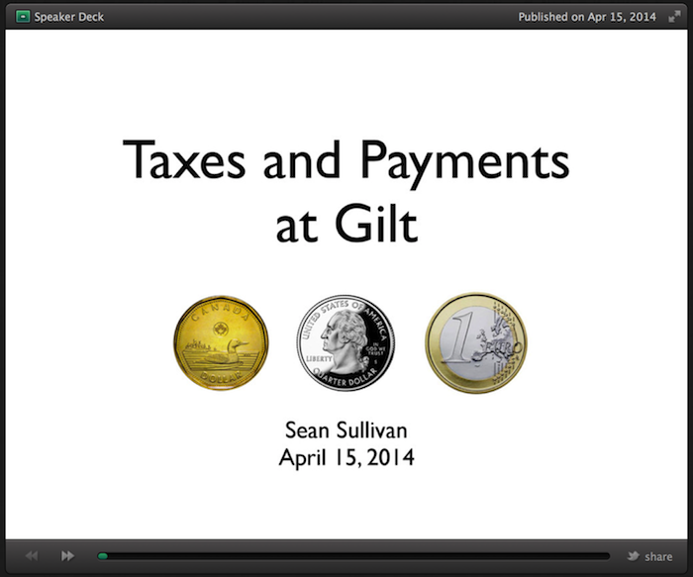Go to the previous slide
This screenshot has width=693, height=577.
coord(32,556)
